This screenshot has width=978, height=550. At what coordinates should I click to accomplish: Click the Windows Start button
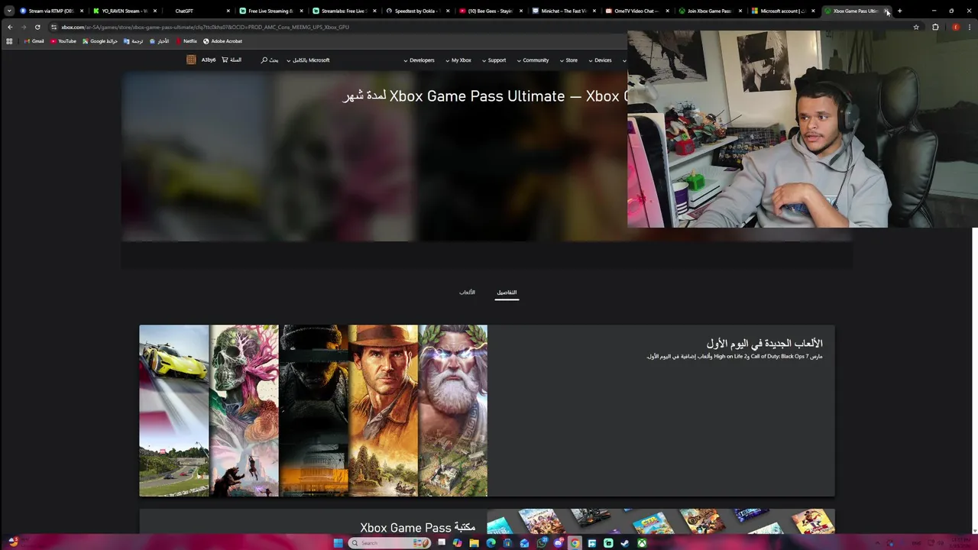click(x=338, y=543)
